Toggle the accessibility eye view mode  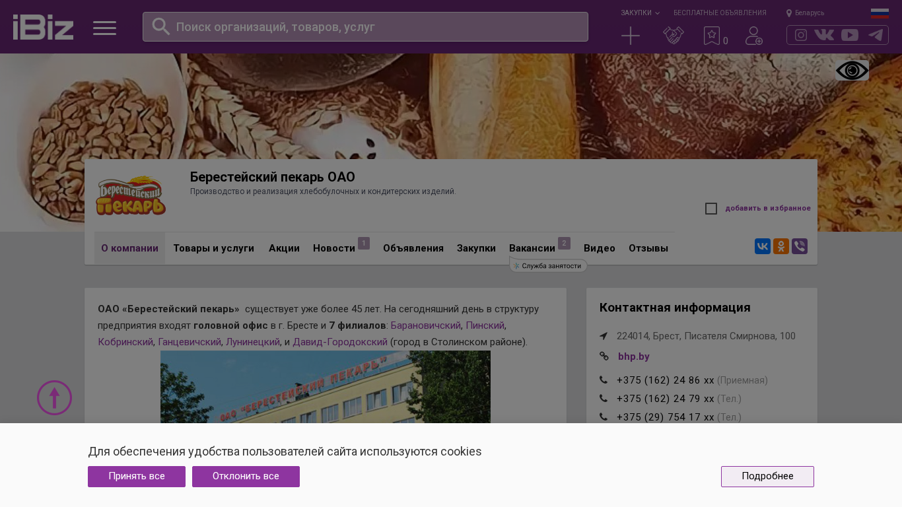(852, 71)
